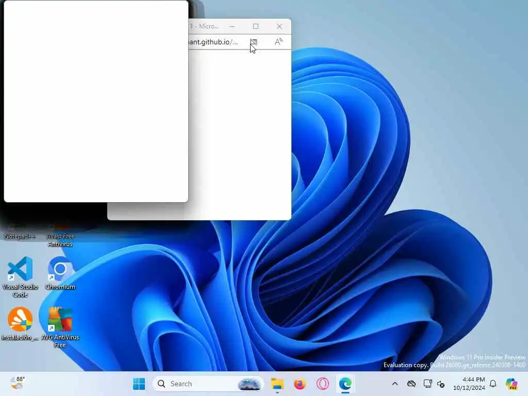The width and height of the screenshot is (528, 396).
Task: Select the Edge window title text
Action: tap(204, 26)
